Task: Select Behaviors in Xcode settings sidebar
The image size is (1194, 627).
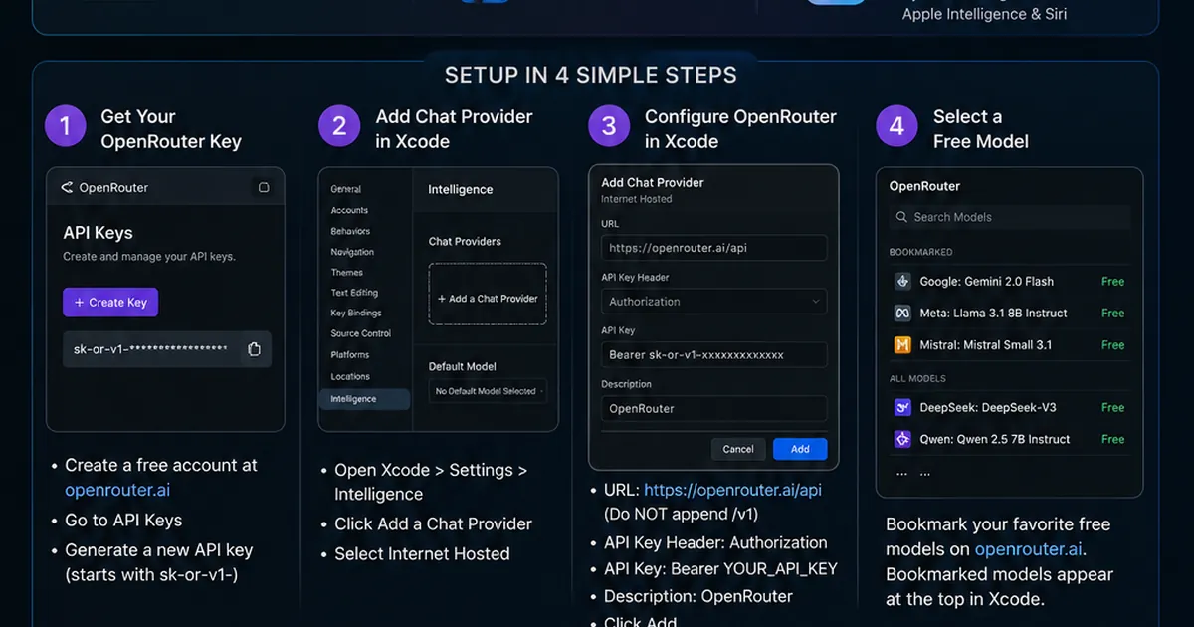Action: pyautogui.click(x=350, y=231)
